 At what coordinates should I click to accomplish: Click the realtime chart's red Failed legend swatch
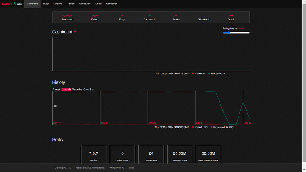[x=193, y=73]
